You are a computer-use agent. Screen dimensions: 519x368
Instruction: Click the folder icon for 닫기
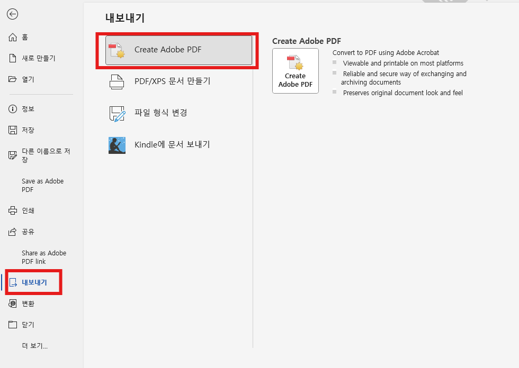[13, 325]
